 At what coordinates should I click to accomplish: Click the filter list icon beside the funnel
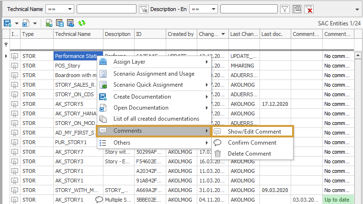297,9
